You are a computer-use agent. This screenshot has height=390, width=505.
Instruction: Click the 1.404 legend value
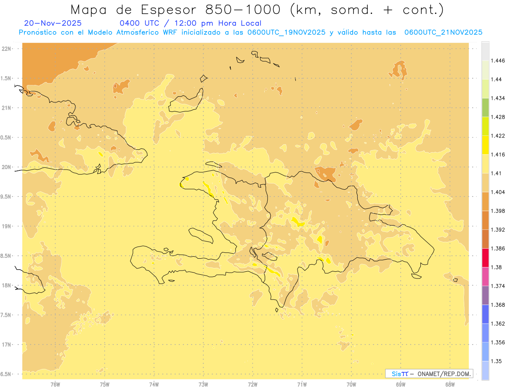coord(498,192)
